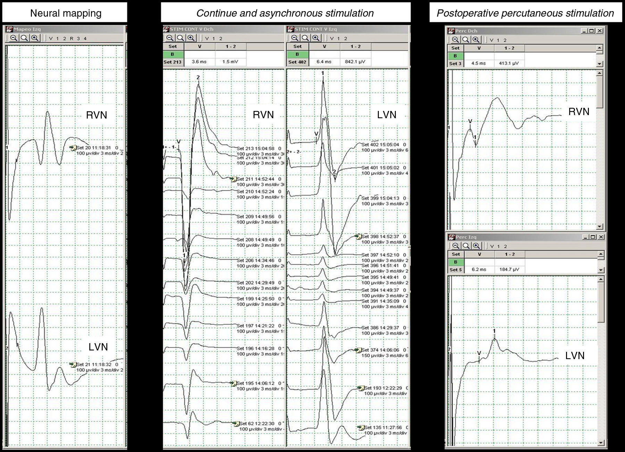Click the 1 - 2 column header in STIM CONT V Izq

(355, 46)
